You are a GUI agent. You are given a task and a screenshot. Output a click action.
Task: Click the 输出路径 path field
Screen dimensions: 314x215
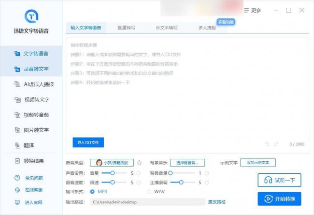coord(148,202)
